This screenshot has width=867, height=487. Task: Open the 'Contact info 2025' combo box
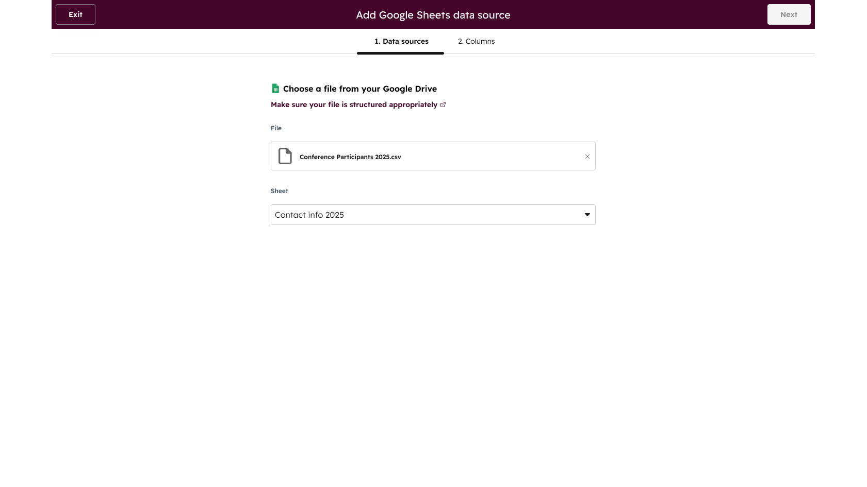point(433,215)
